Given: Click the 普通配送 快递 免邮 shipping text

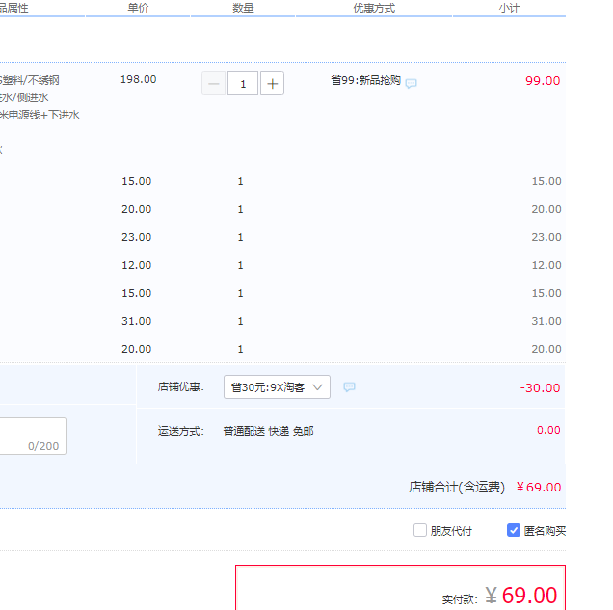Looking at the screenshot, I should pyautogui.click(x=268, y=431).
